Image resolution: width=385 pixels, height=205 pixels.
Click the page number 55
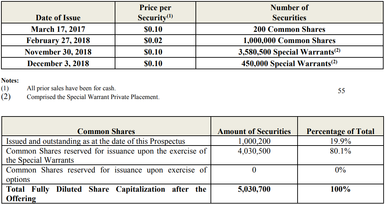pyautogui.click(x=341, y=91)
